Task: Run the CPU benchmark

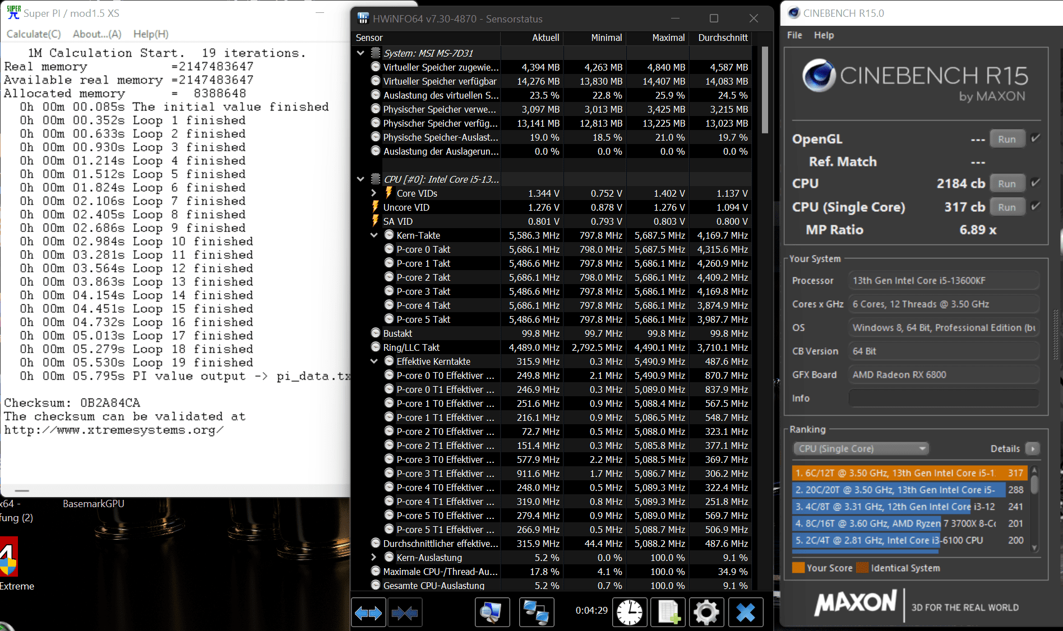Action: click(1007, 183)
